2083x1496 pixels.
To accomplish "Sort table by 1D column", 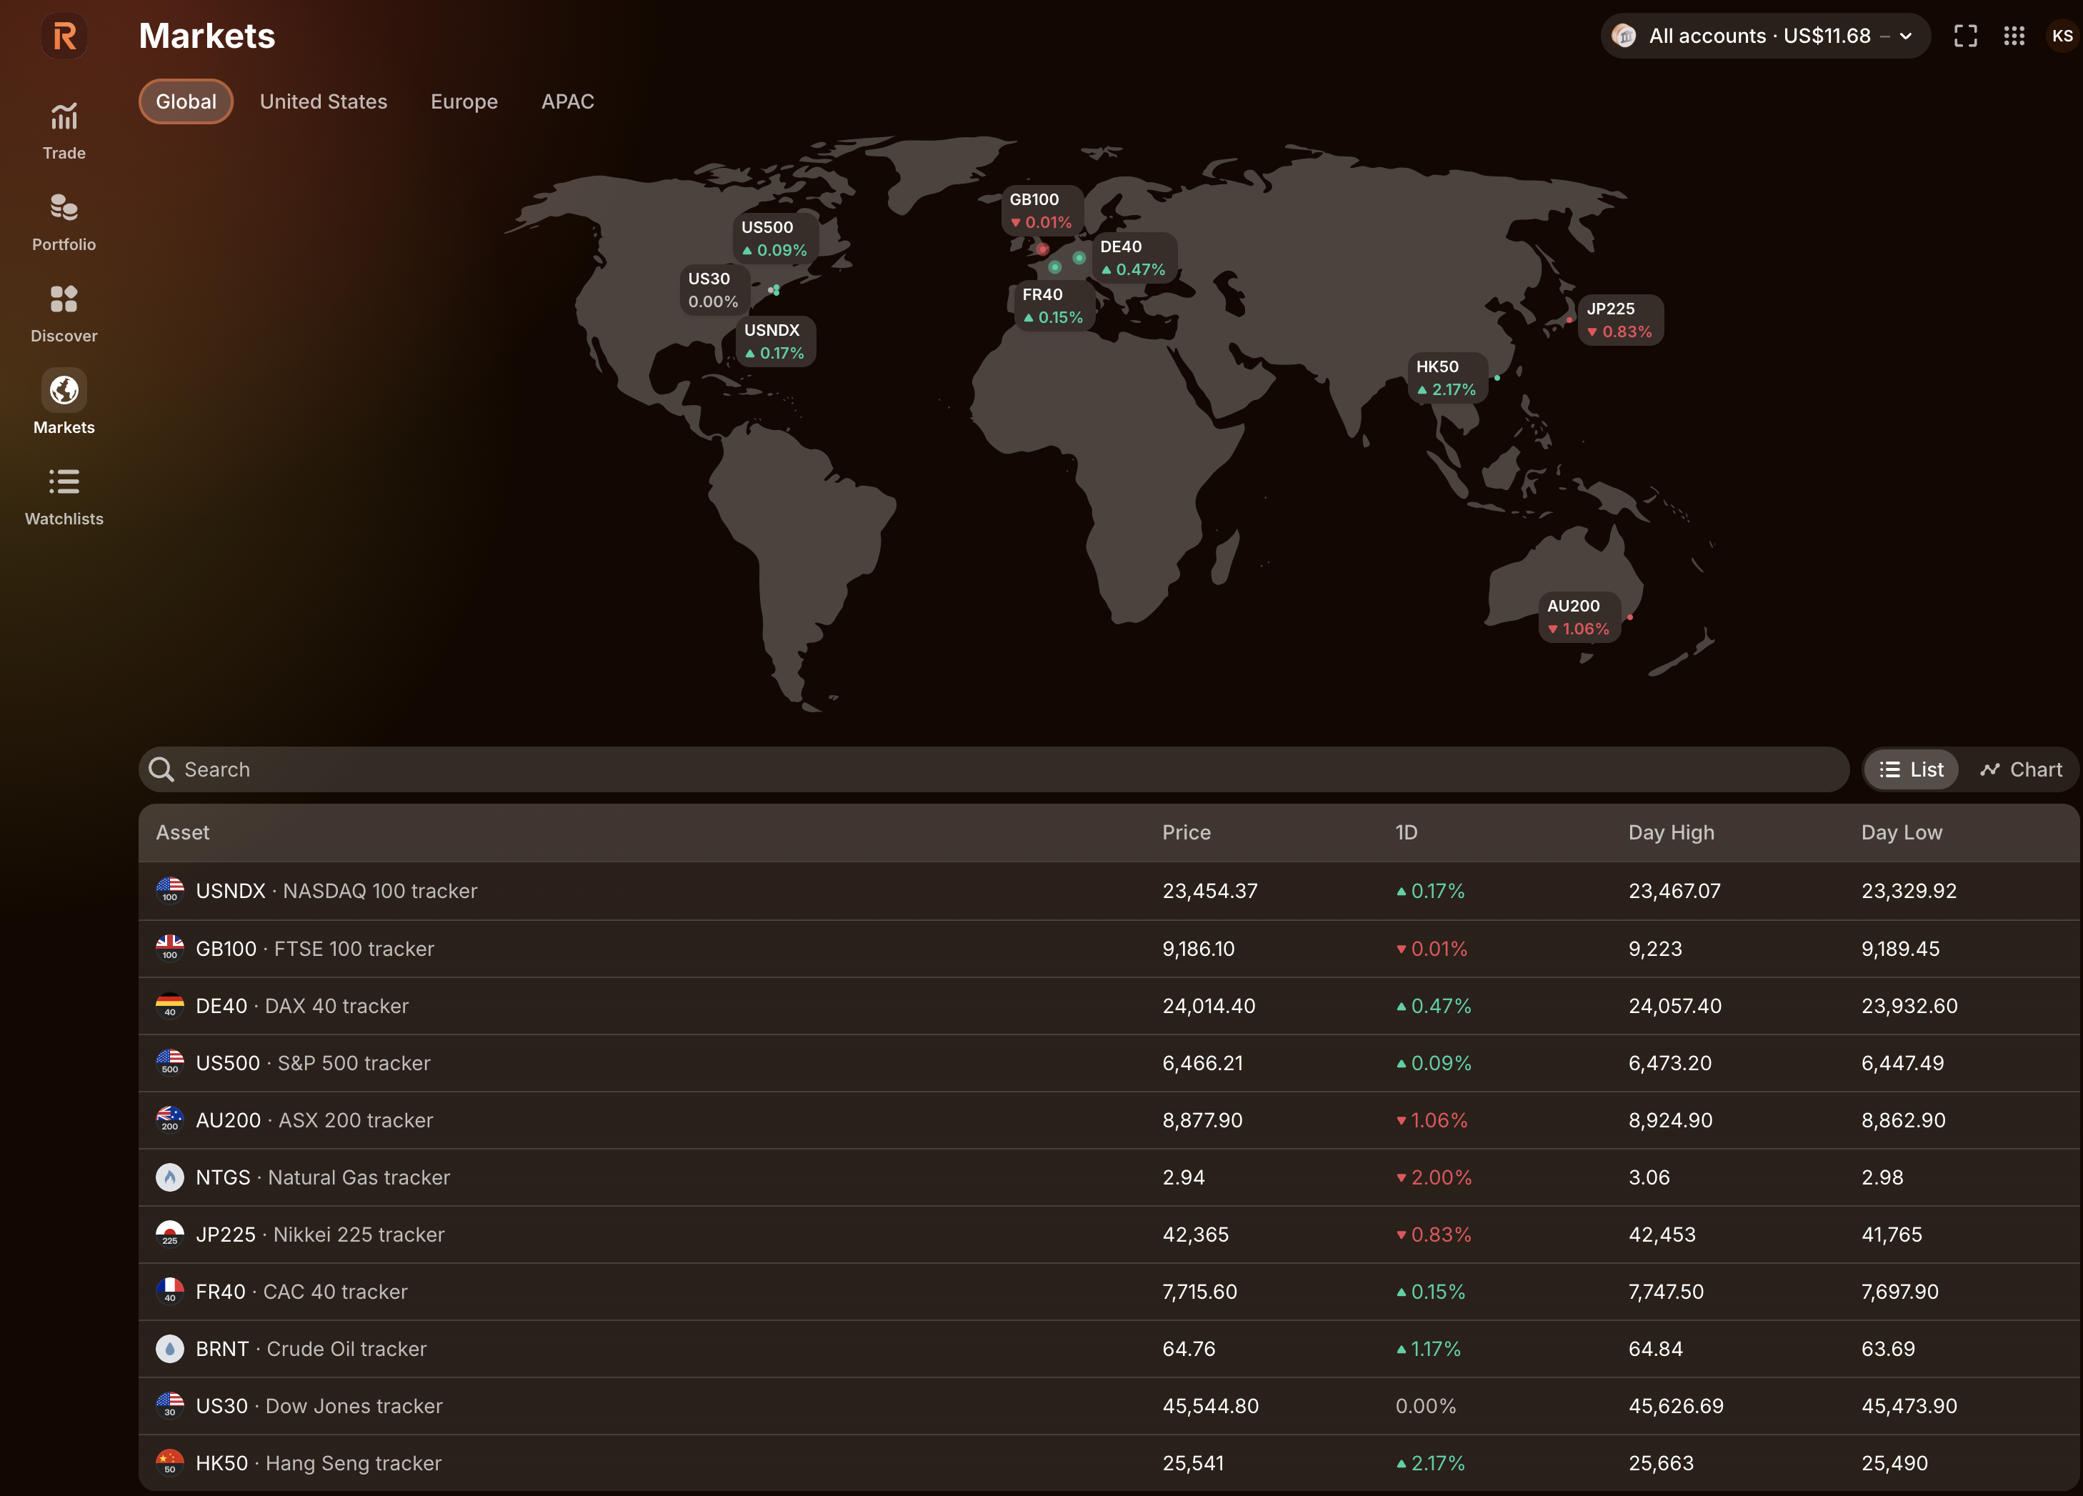I will [x=1406, y=832].
